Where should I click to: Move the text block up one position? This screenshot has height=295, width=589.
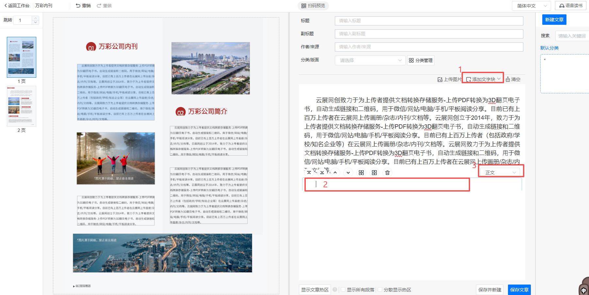pyautogui.click(x=335, y=173)
